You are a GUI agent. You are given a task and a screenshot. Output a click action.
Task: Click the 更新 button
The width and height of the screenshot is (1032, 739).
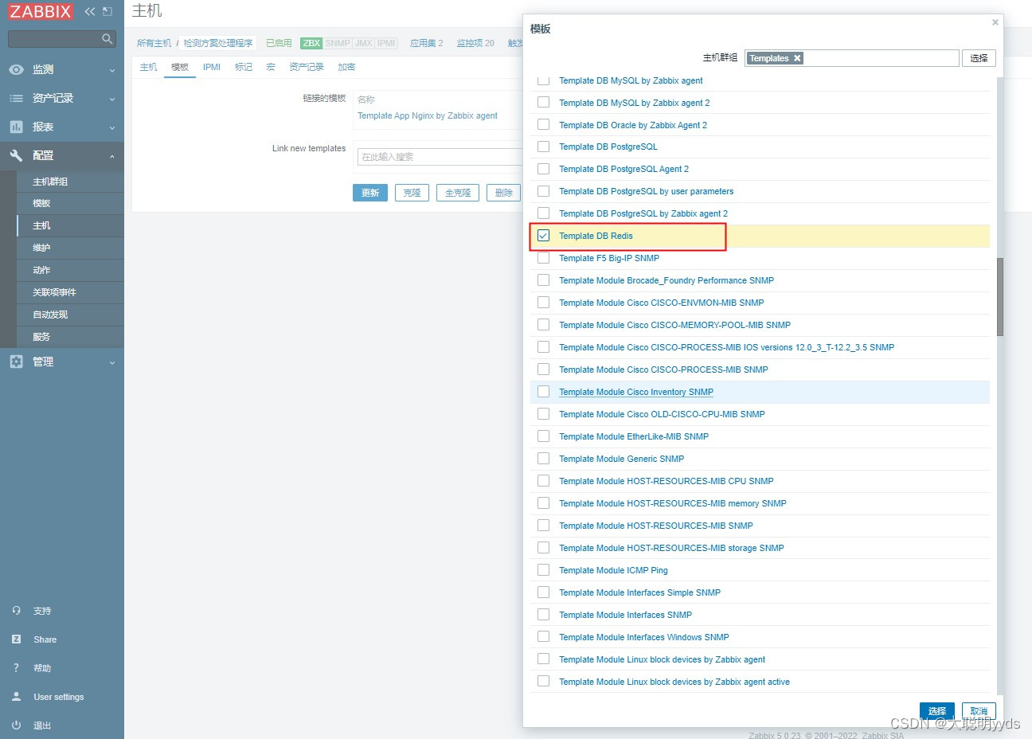370,193
